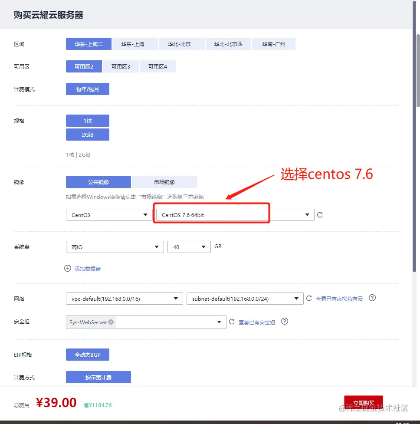Image resolution: width=420 pixels, height=424 pixels.
Task: Open the 高IO system disk type dropdown
Action: [x=115, y=247]
